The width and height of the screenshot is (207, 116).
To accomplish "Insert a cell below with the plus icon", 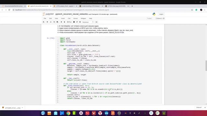I will pos(47,22).
